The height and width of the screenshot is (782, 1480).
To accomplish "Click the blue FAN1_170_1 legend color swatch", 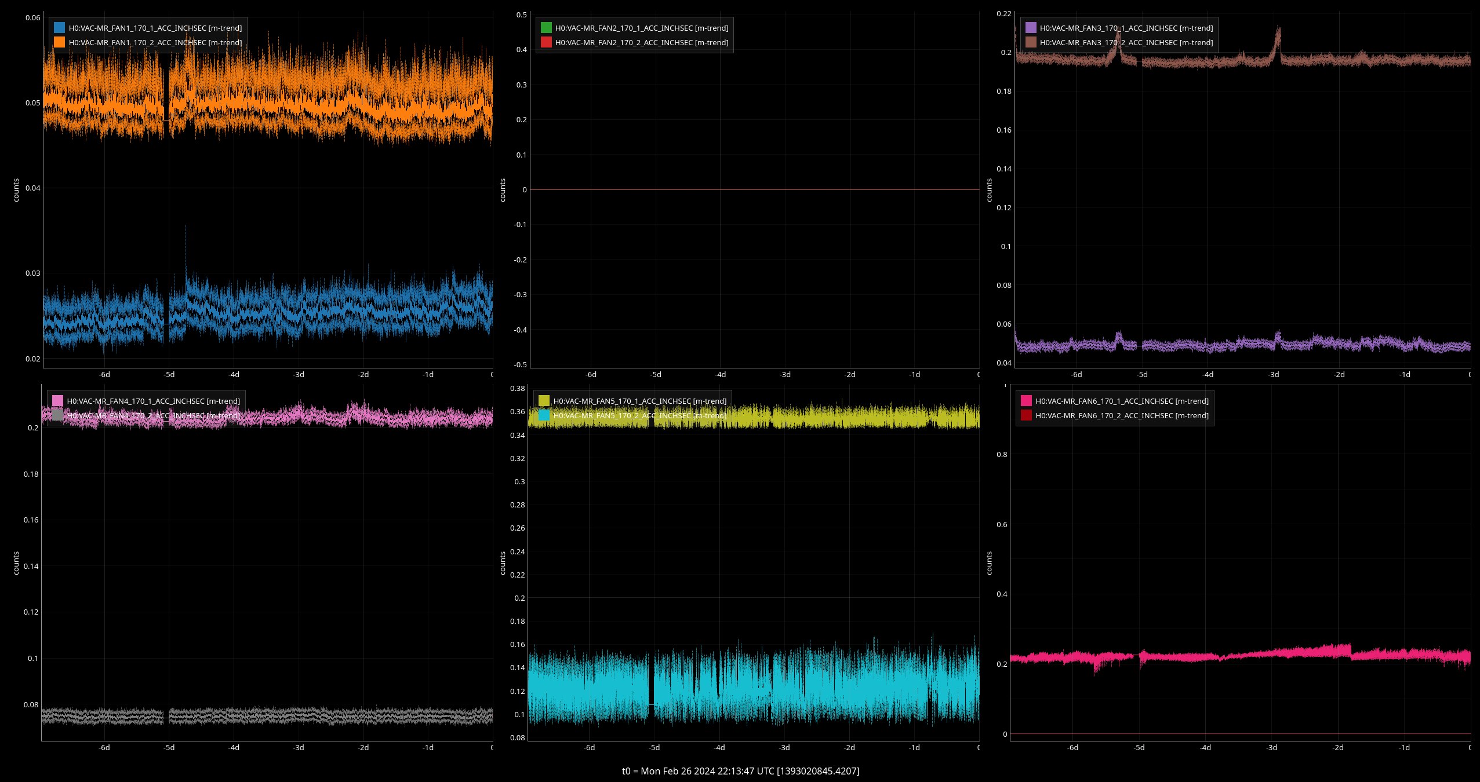I will (59, 28).
